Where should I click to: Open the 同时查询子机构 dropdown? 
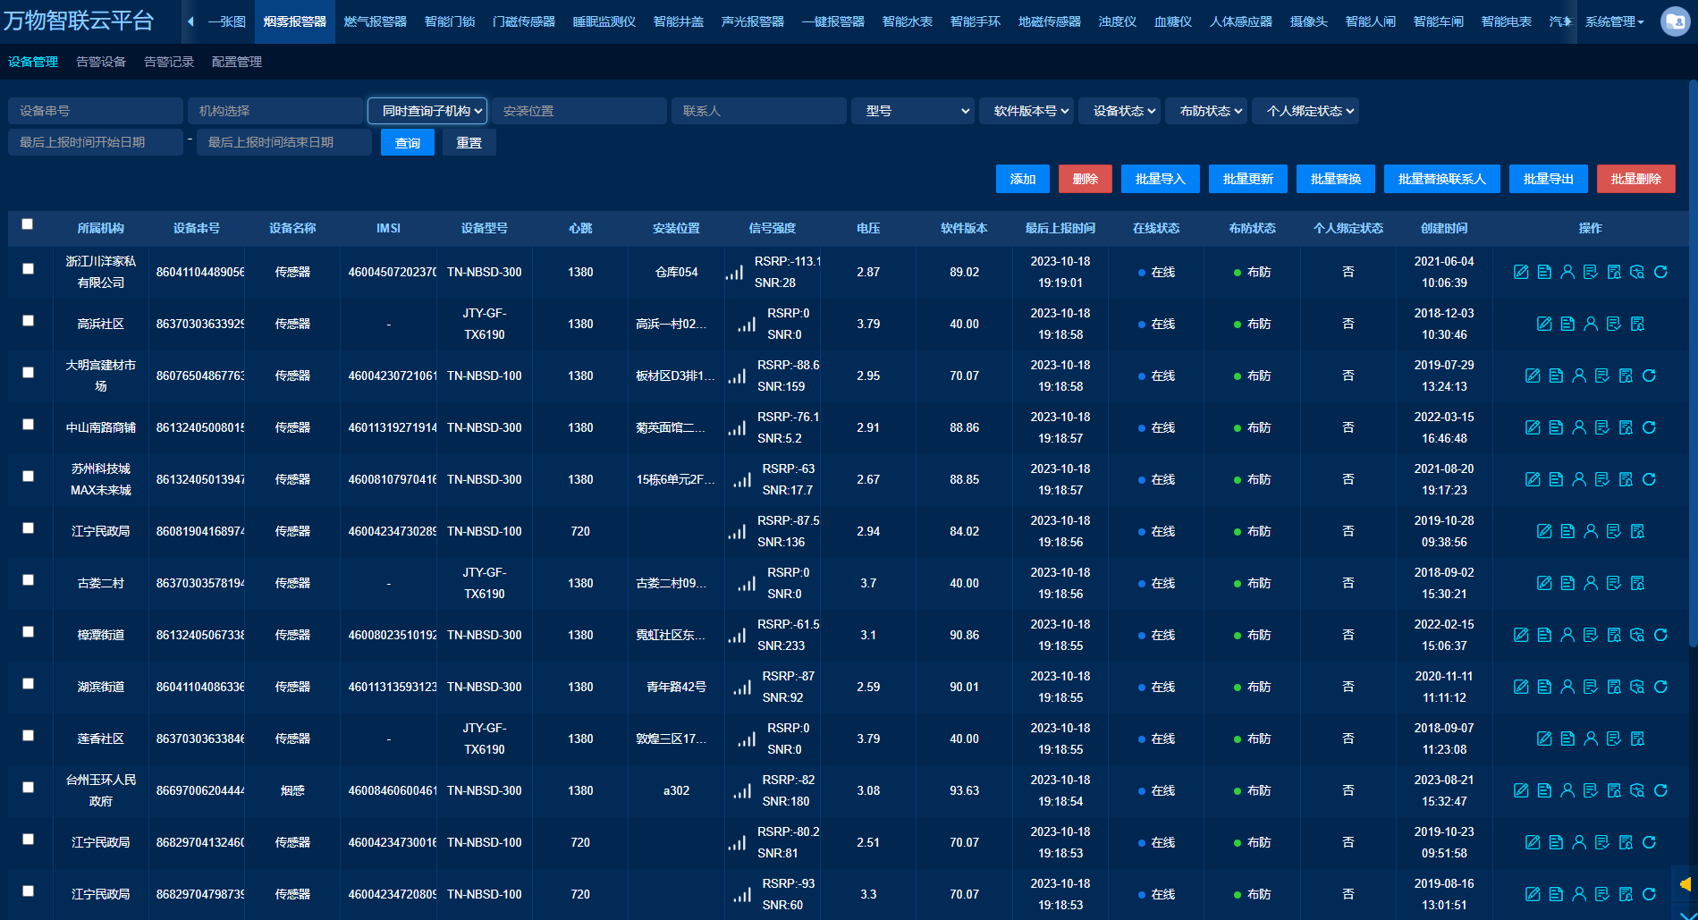click(x=427, y=111)
